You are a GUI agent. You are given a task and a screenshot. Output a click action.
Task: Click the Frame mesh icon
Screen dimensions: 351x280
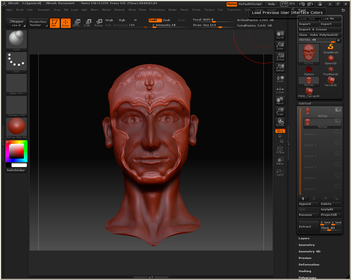pos(280,150)
